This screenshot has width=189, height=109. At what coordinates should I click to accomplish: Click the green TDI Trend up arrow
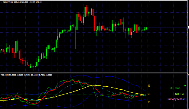pos(185,86)
